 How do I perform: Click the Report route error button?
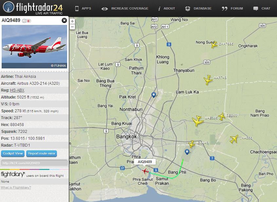(42, 154)
